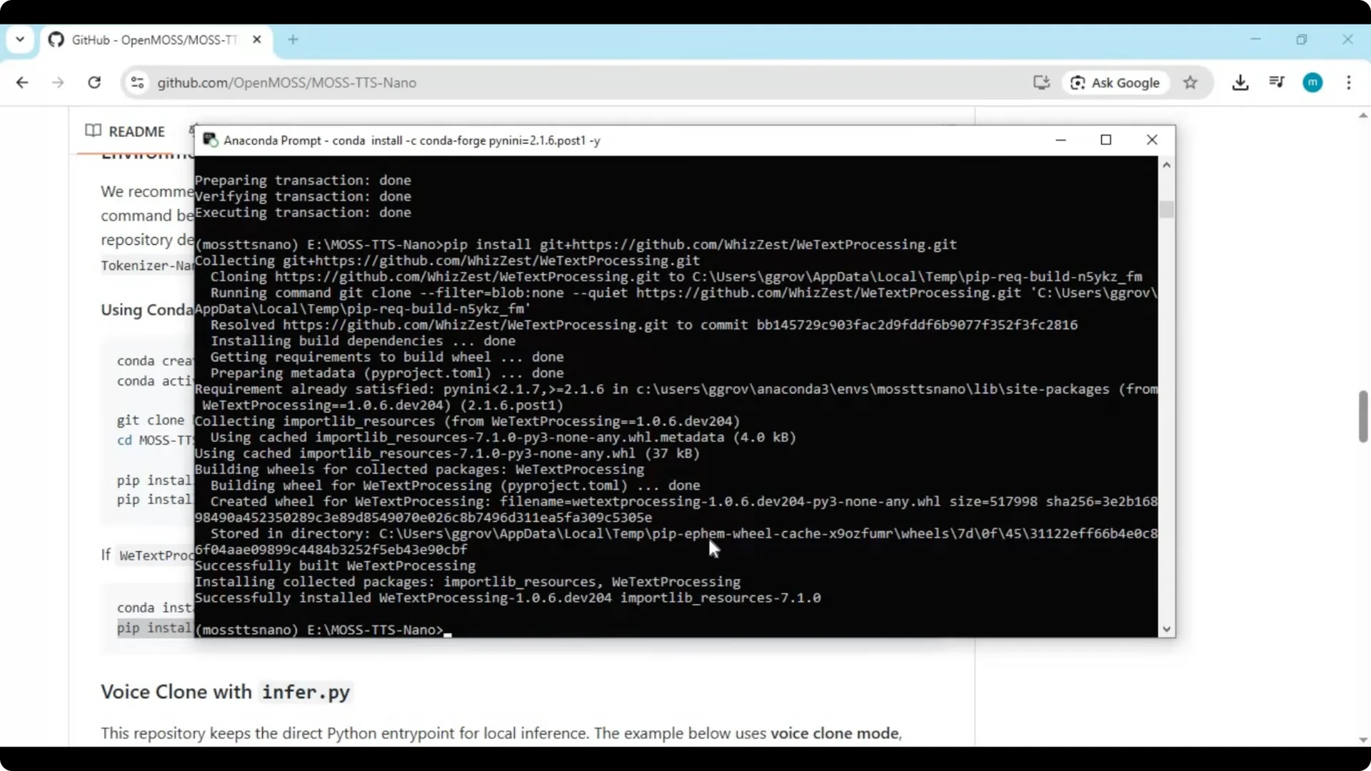Click 'Successfully built WeTextProcessing' line in terminal
1371x771 pixels.
[335, 565]
